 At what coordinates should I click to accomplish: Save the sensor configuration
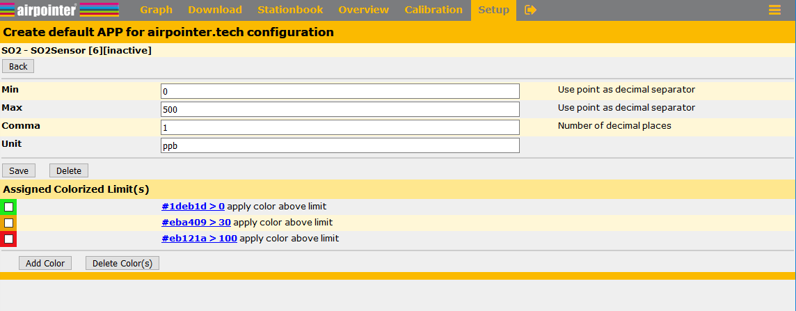(19, 170)
